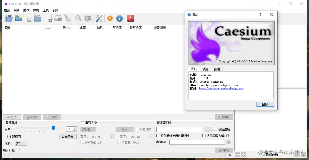This screenshot has height=160, width=309.
Task: Enable 記住最近使用的資料夾 checkbox
Action: tap(158, 136)
